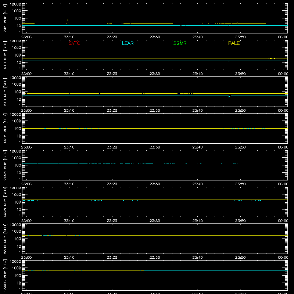Click the 23:30 tick label under 1415 MHz plot

155,147
